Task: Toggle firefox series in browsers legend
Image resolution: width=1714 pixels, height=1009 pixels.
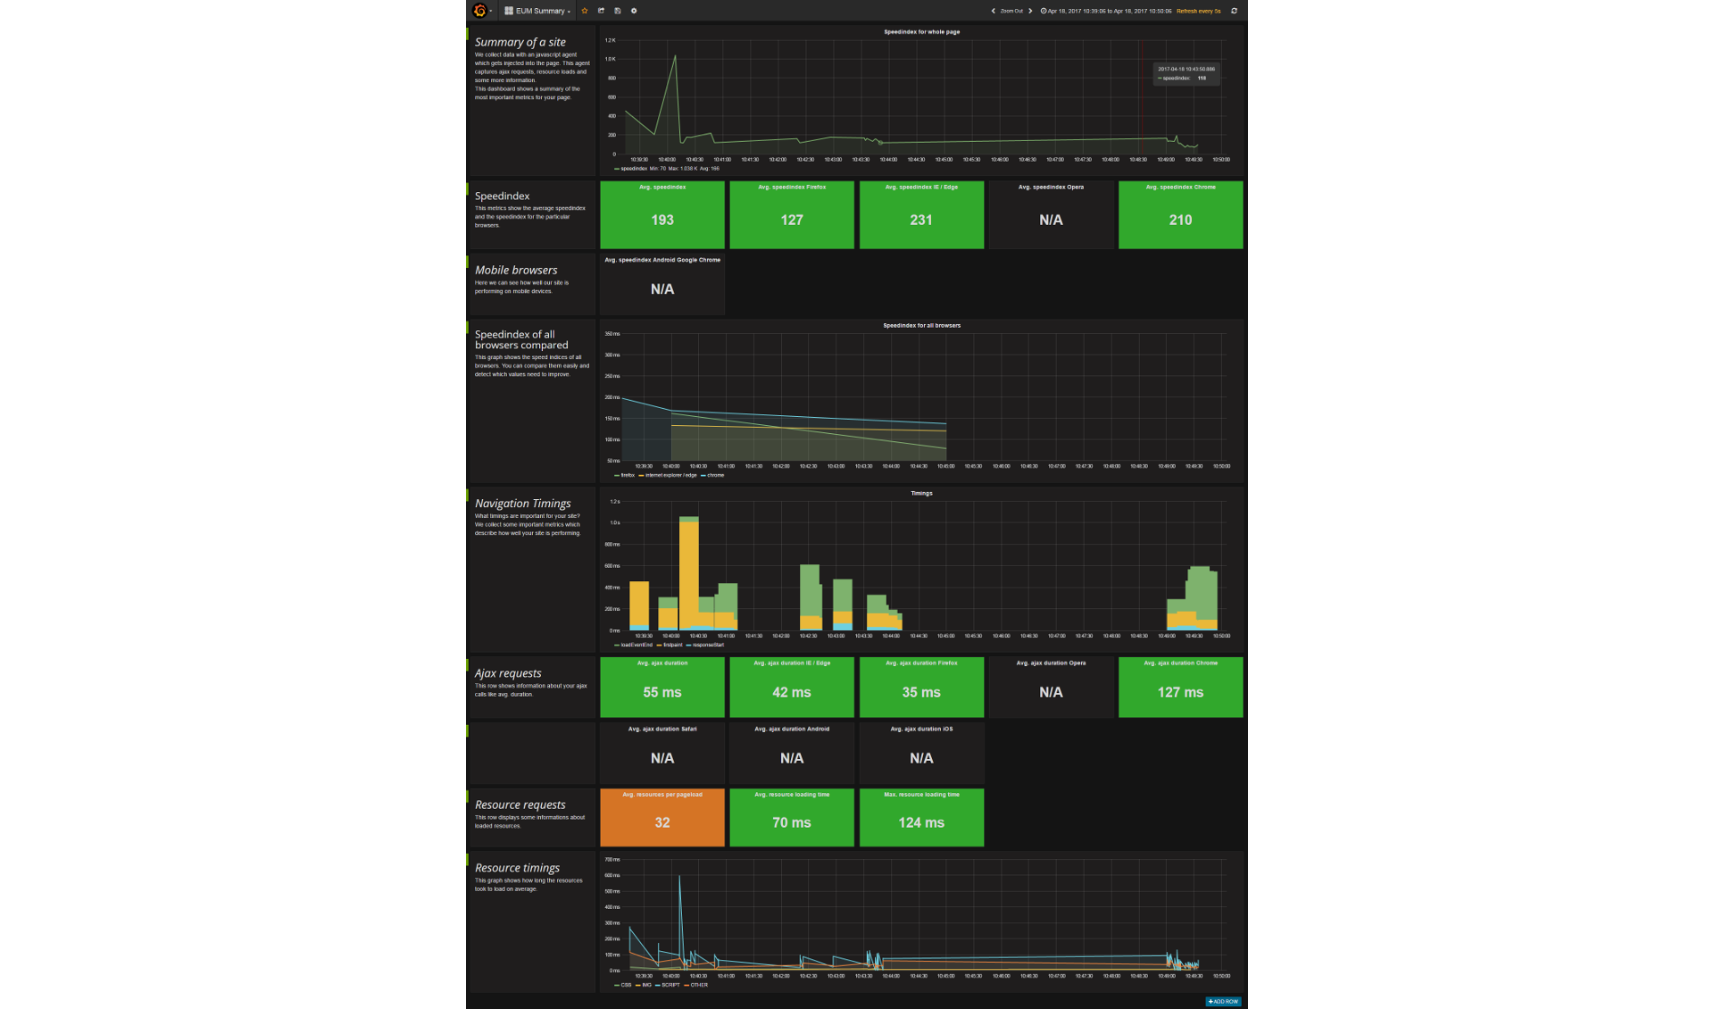Action: point(628,475)
